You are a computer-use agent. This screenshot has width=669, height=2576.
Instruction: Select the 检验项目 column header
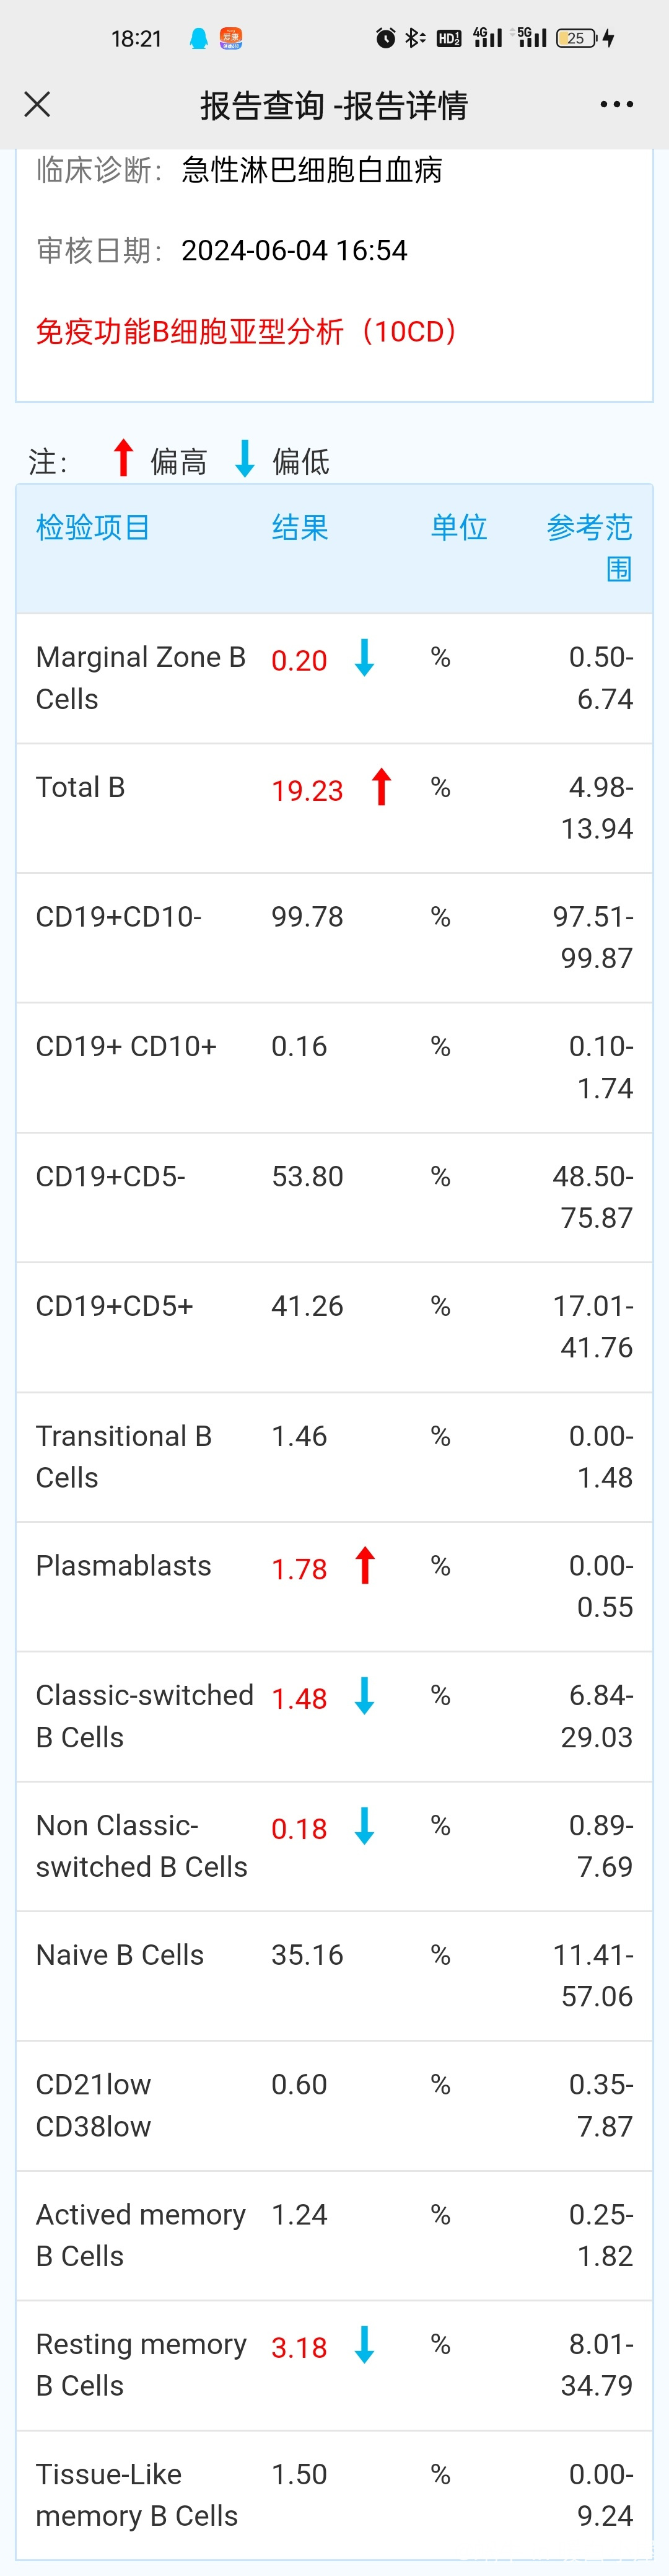click(x=93, y=527)
